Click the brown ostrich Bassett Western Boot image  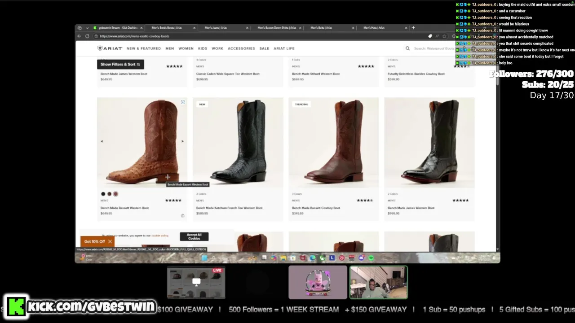142,142
